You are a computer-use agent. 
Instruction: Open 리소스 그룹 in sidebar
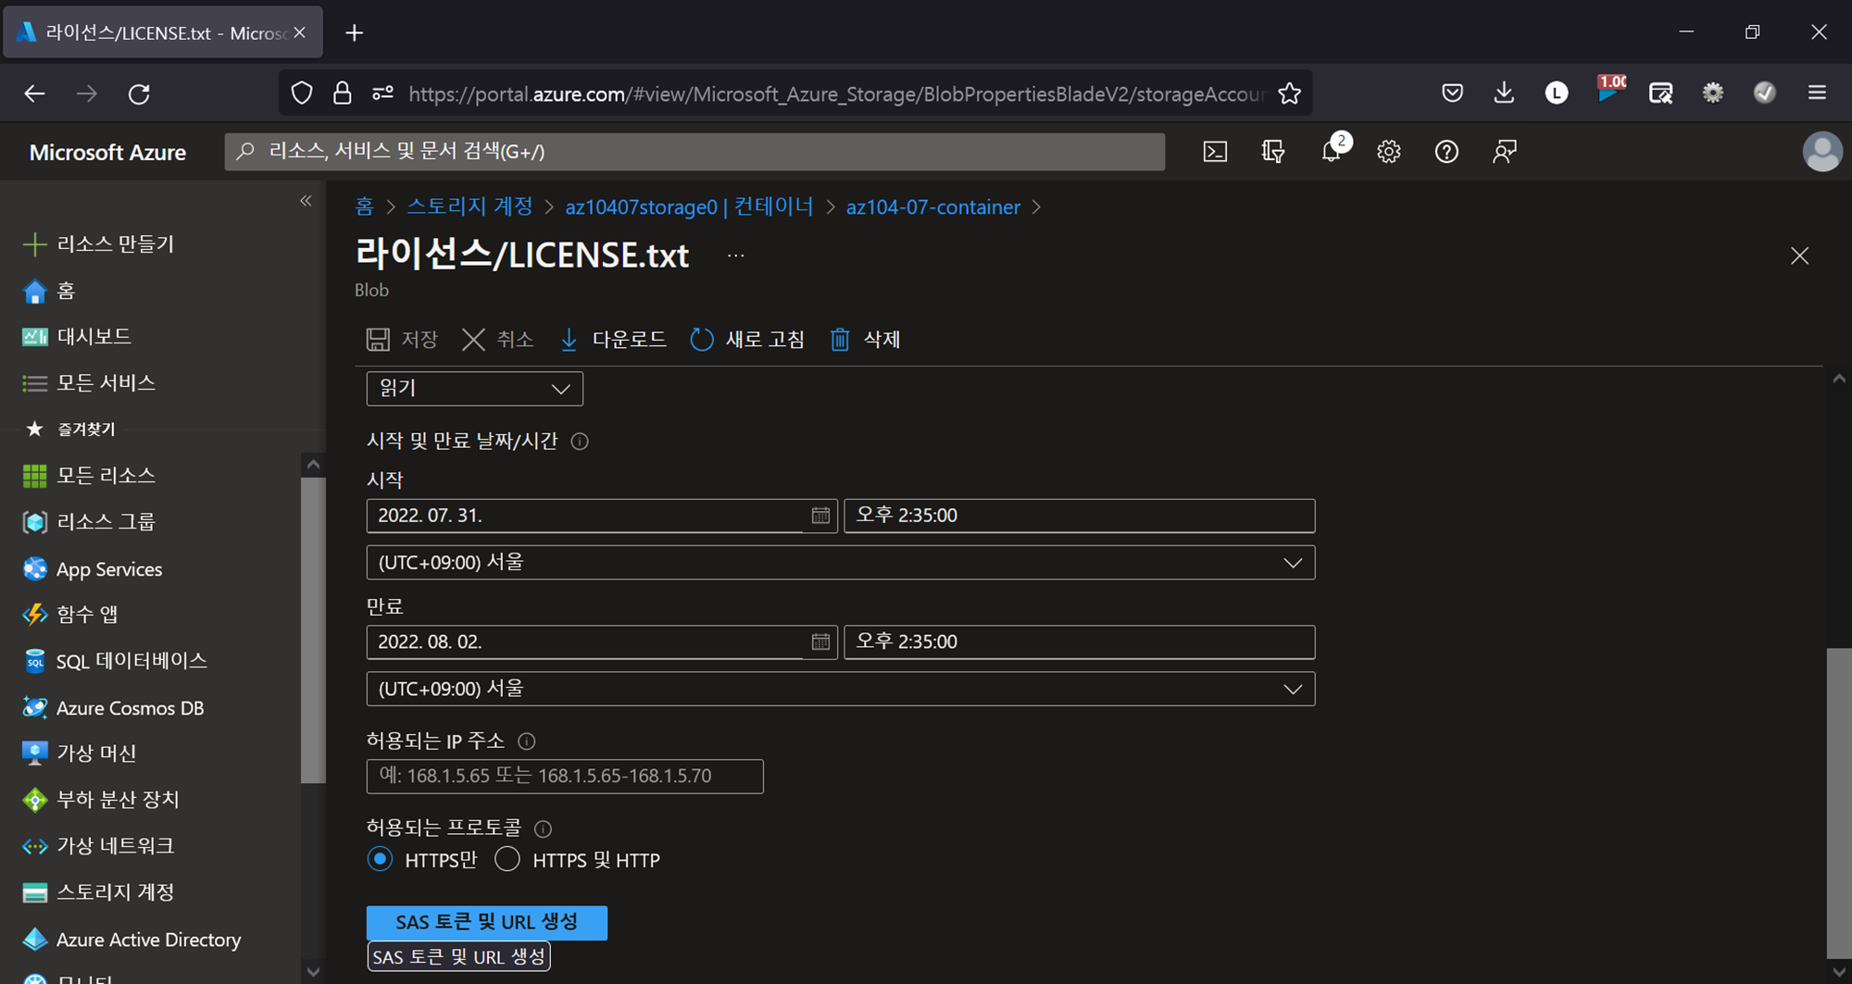(x=89, y=522)
